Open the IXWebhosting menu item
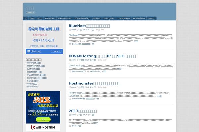 click(82, 18)
